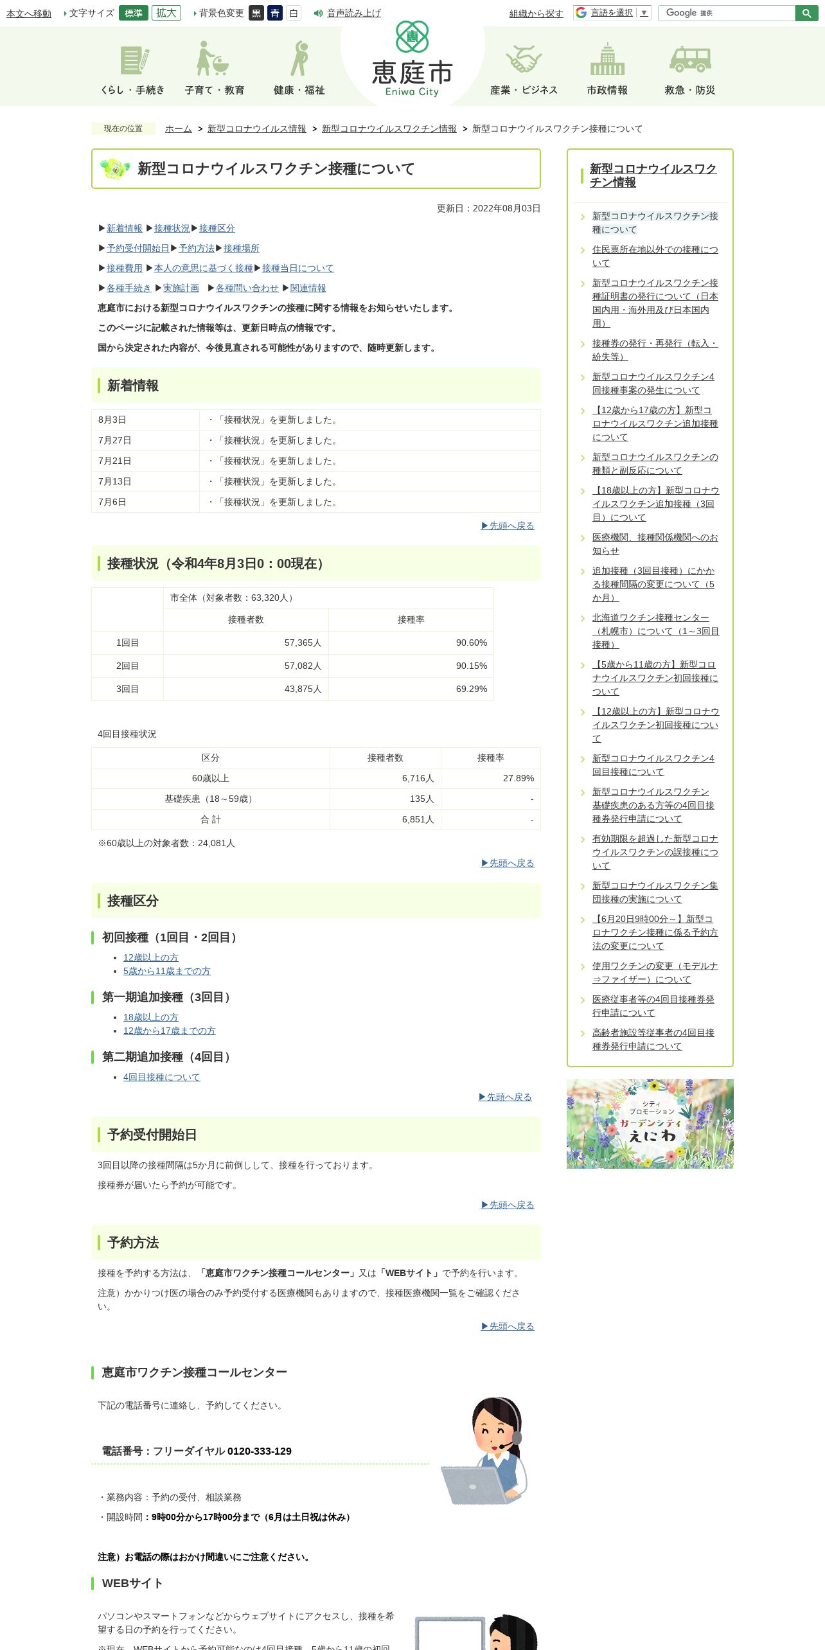Open the 子育て・教育 stroller icon
825x1650 pixels.
pyautogui.click(x=215, y=69)
